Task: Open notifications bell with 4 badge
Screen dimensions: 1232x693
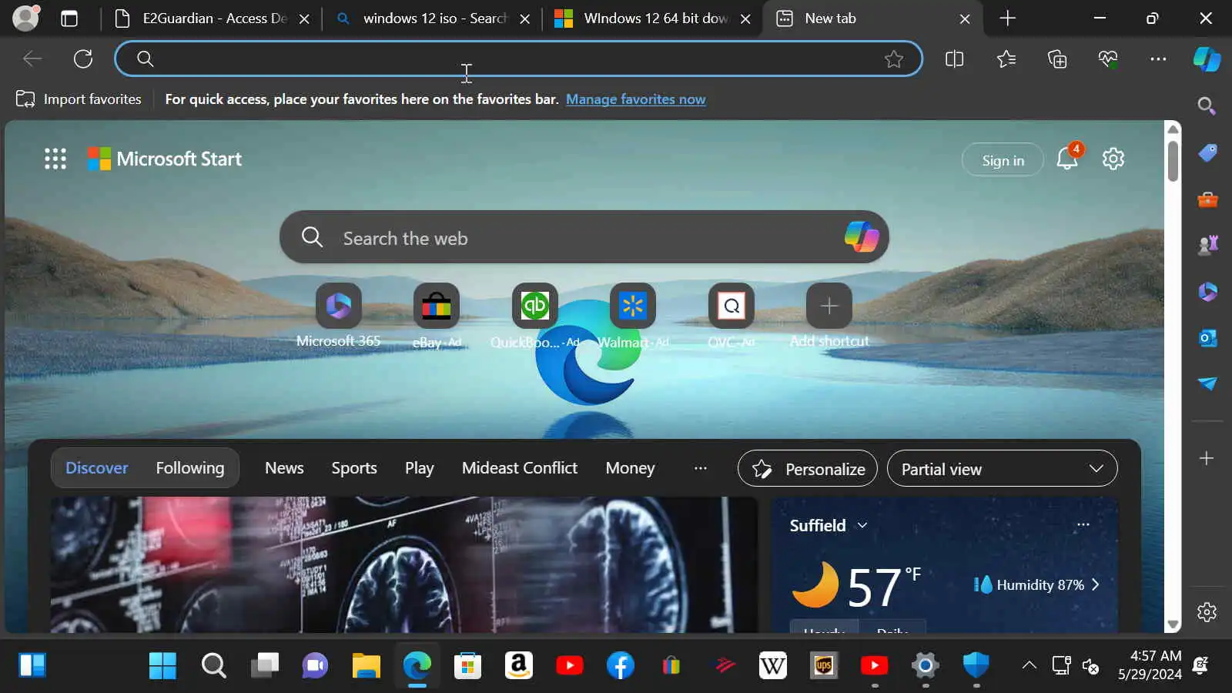Action: pos(1069,157)
